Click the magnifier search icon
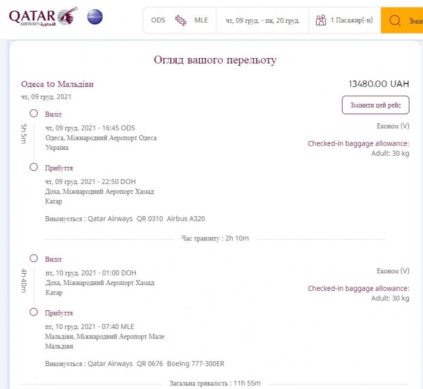The height and width of the screenshot is (389, 423). [x=395, y=21]
